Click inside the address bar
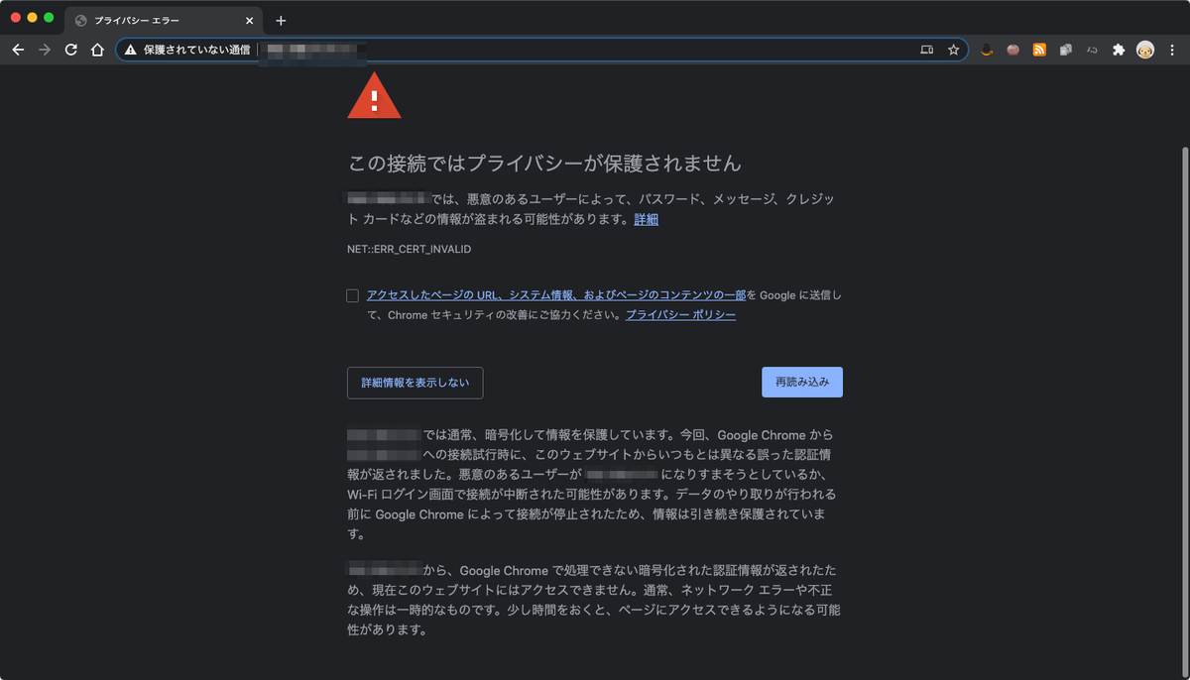 point(496,49)
